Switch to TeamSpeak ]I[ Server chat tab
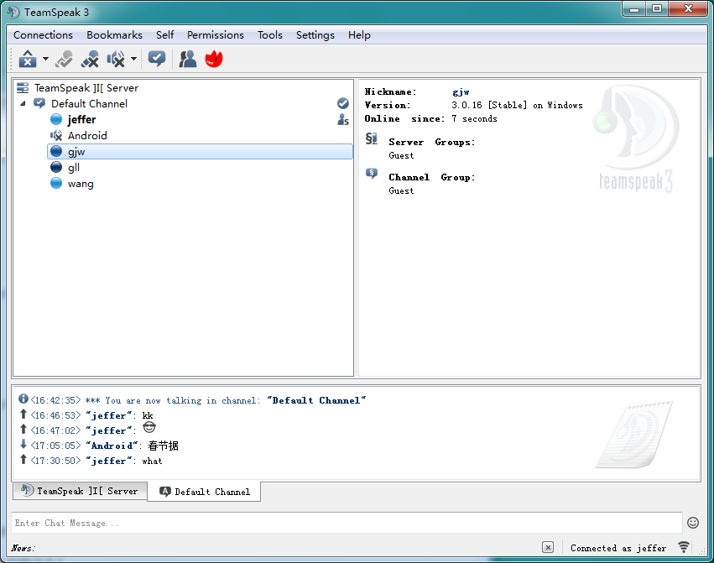 pos(81,491)
